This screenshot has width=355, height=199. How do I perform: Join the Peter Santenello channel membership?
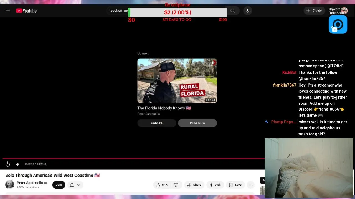(x=59, y=185)
